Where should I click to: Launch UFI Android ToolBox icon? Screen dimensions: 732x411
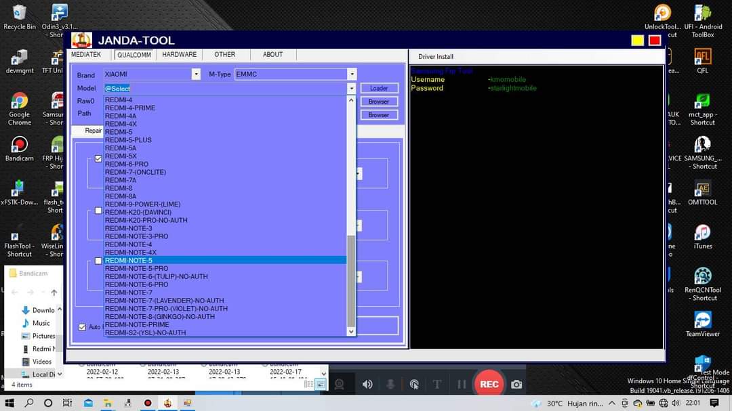pyautogui.click(x=703, y=20)
